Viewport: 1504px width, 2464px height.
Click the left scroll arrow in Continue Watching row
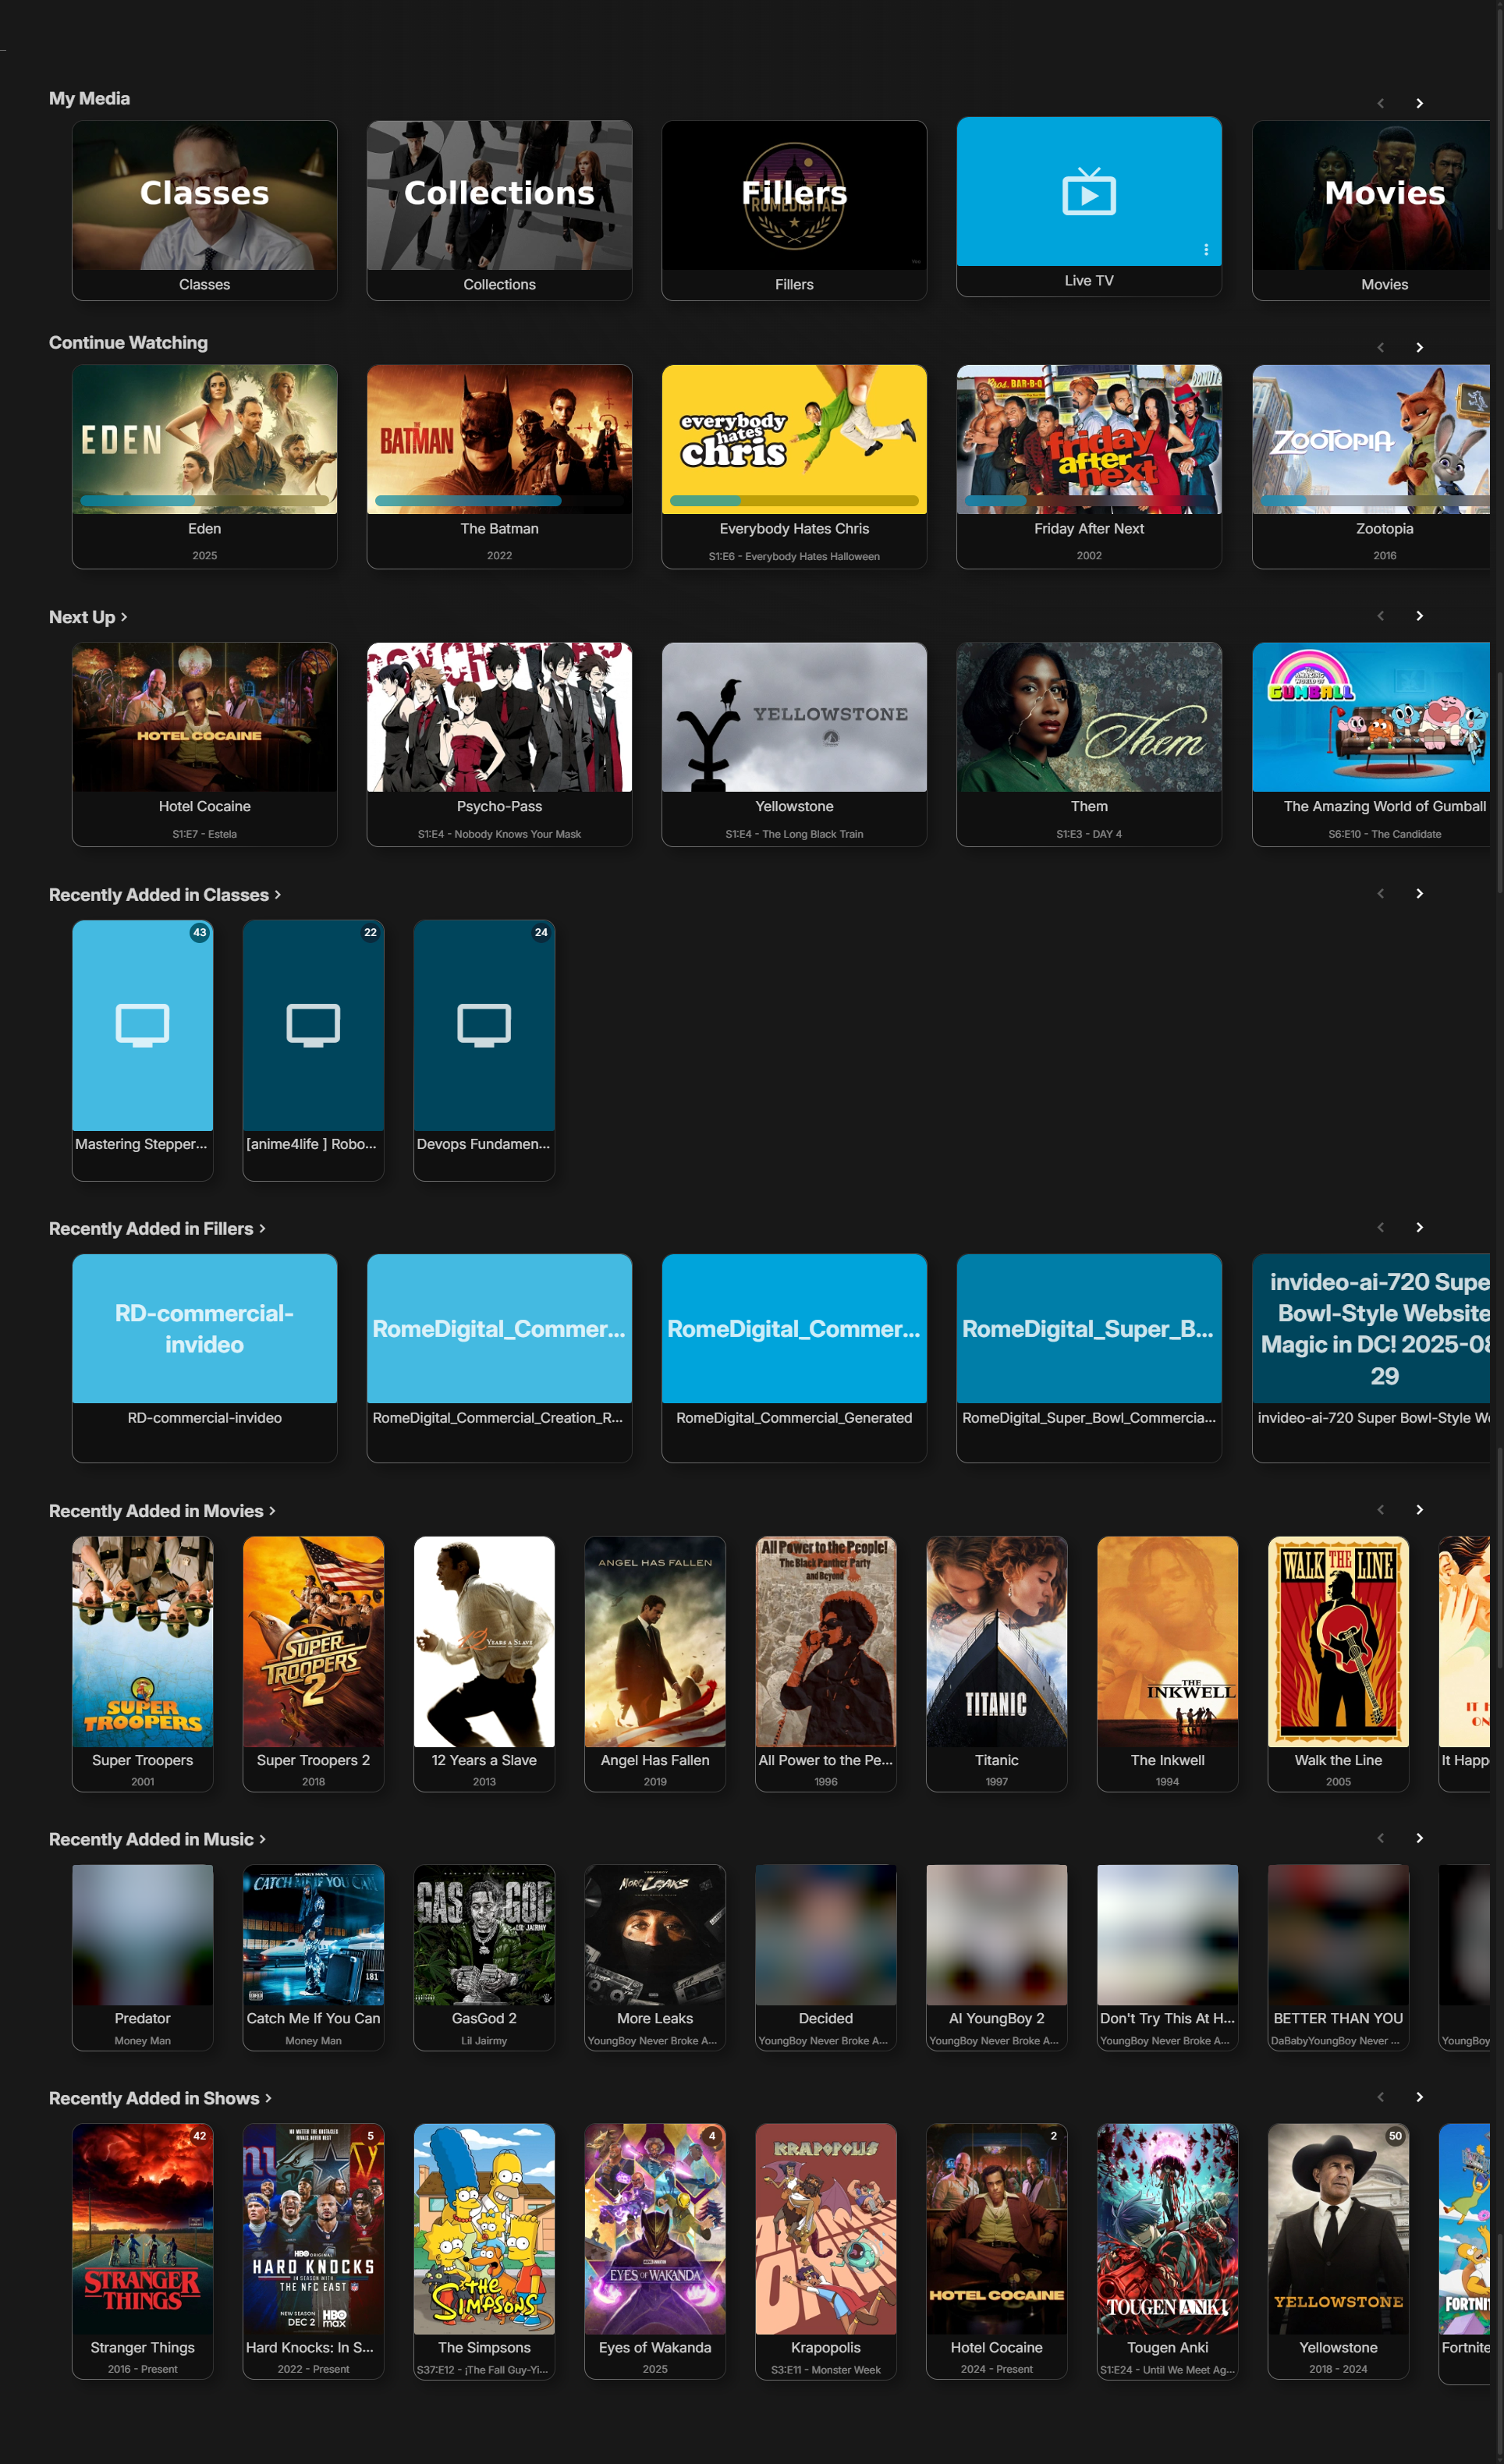1380,347
